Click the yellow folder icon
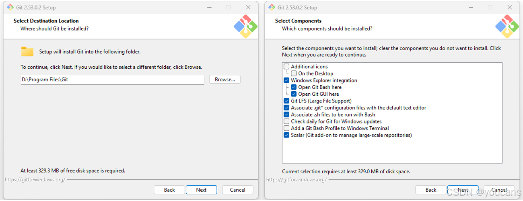 tap(27, 51)
